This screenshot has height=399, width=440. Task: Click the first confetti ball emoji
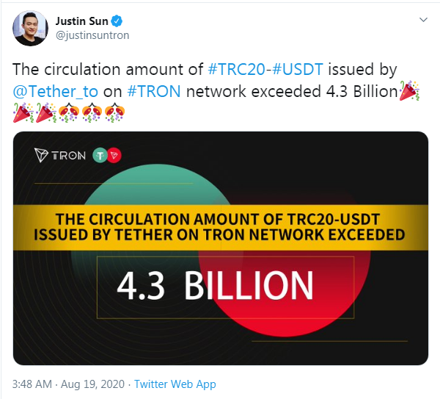pyautogui.click(x=69, y=112)
